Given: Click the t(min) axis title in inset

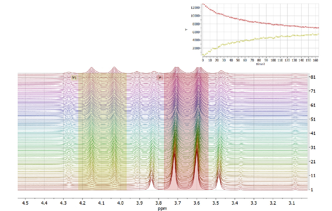Looking at the screenshot, I should coord(260,64).
